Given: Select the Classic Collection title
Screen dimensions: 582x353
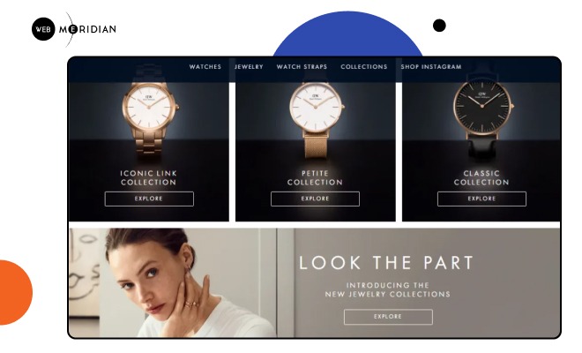Looking at the screenshot, I should coord(481,177).
